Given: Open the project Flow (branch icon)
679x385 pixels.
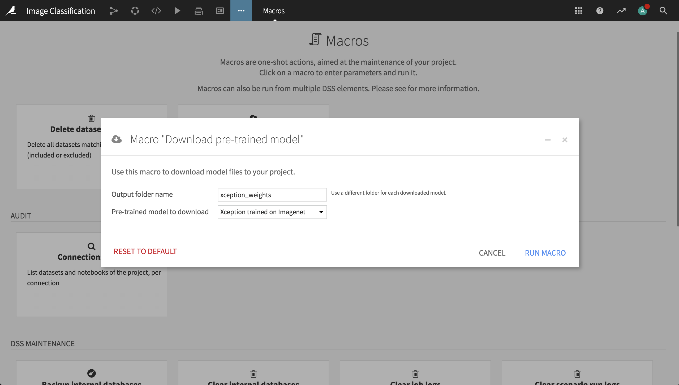Looking at the screenshot, I should 113,11.
